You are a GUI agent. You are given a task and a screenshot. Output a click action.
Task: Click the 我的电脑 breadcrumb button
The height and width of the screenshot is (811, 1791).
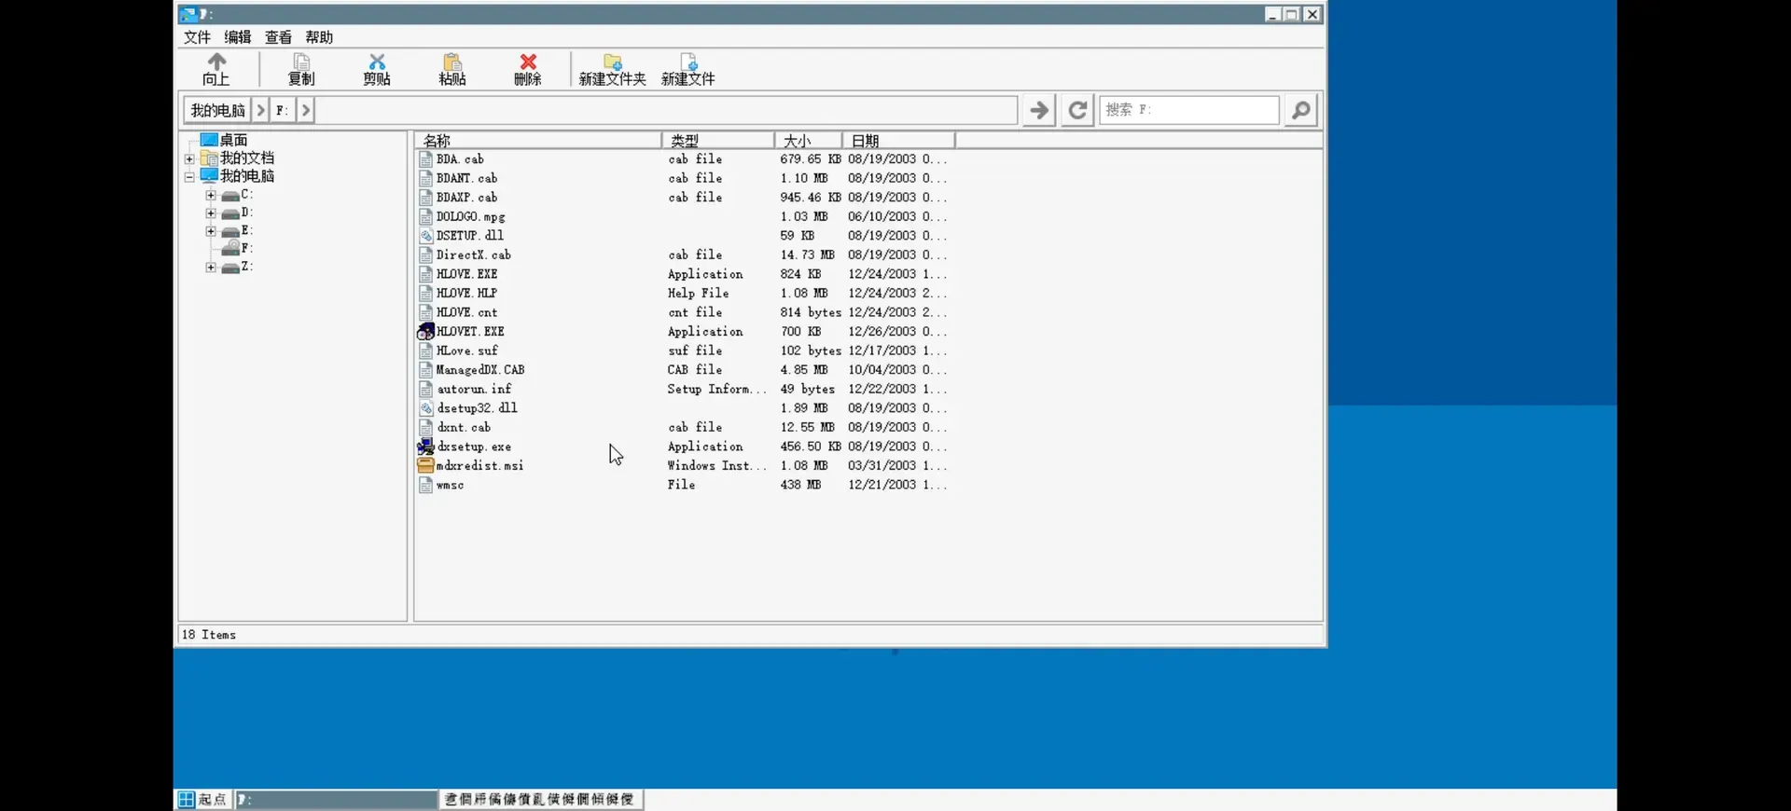pos(217,110)
